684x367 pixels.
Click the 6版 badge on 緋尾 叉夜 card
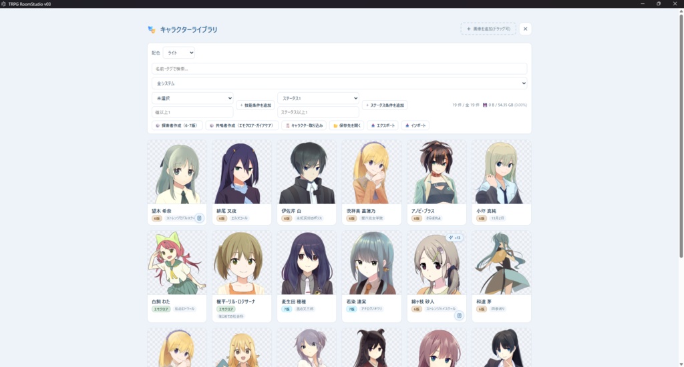(222, 218)
